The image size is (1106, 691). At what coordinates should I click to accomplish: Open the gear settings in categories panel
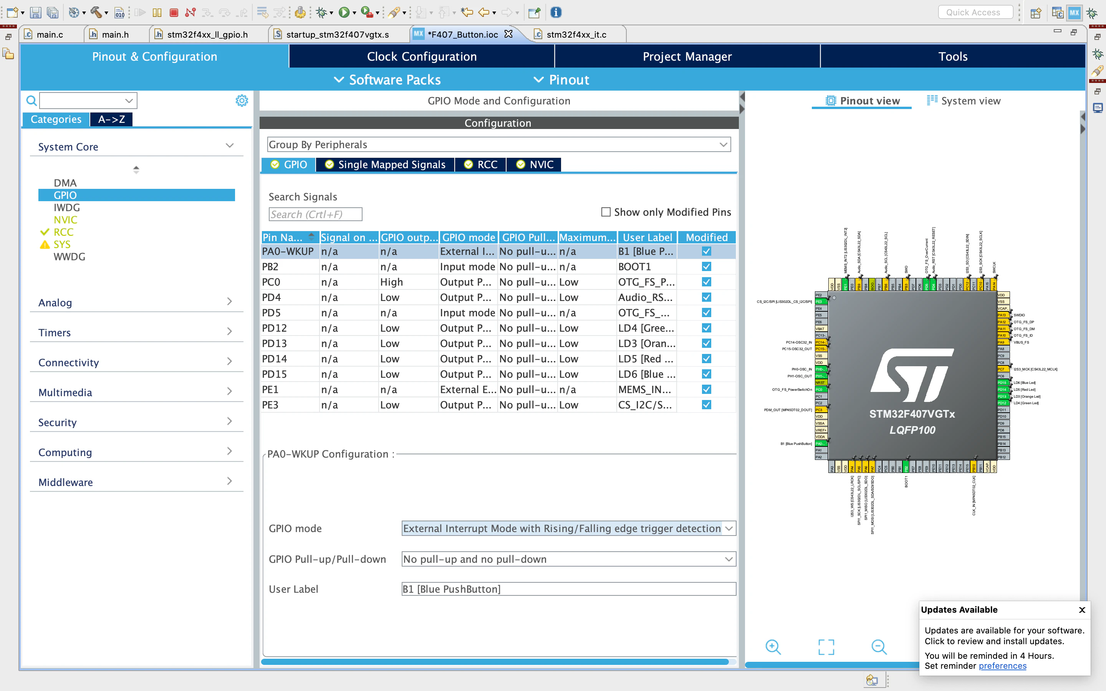tap(242, 101)
